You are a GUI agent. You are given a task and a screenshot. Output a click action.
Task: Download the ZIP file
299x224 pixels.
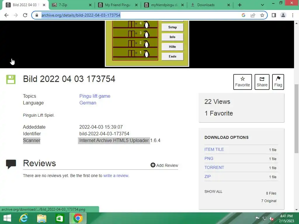[x=208, y=176]
